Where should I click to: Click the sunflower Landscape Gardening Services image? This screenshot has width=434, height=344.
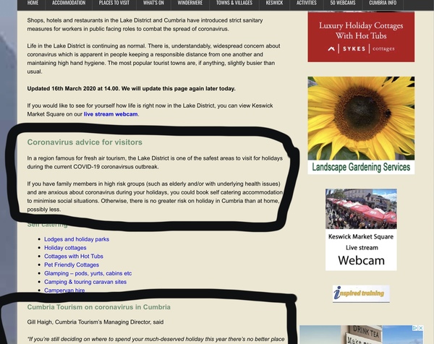pyautogui.click(x=361, y=125)
